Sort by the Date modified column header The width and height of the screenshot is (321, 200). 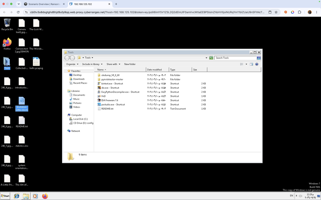point(157,70)
